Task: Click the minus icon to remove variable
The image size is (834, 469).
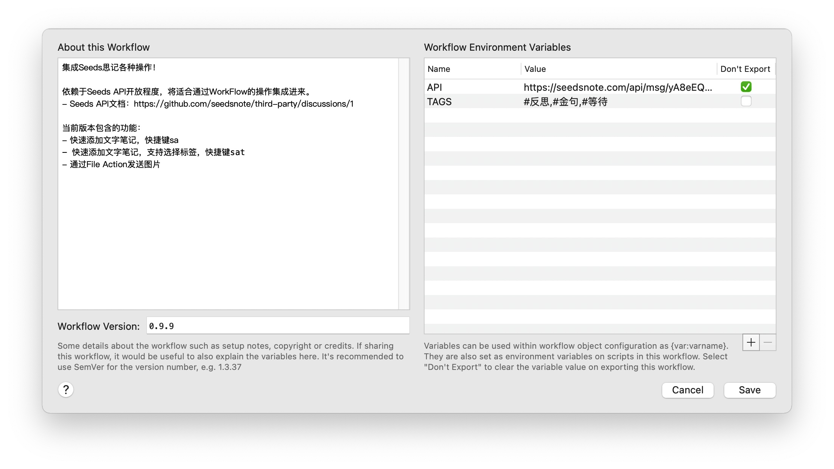Action: pos(768,342)
